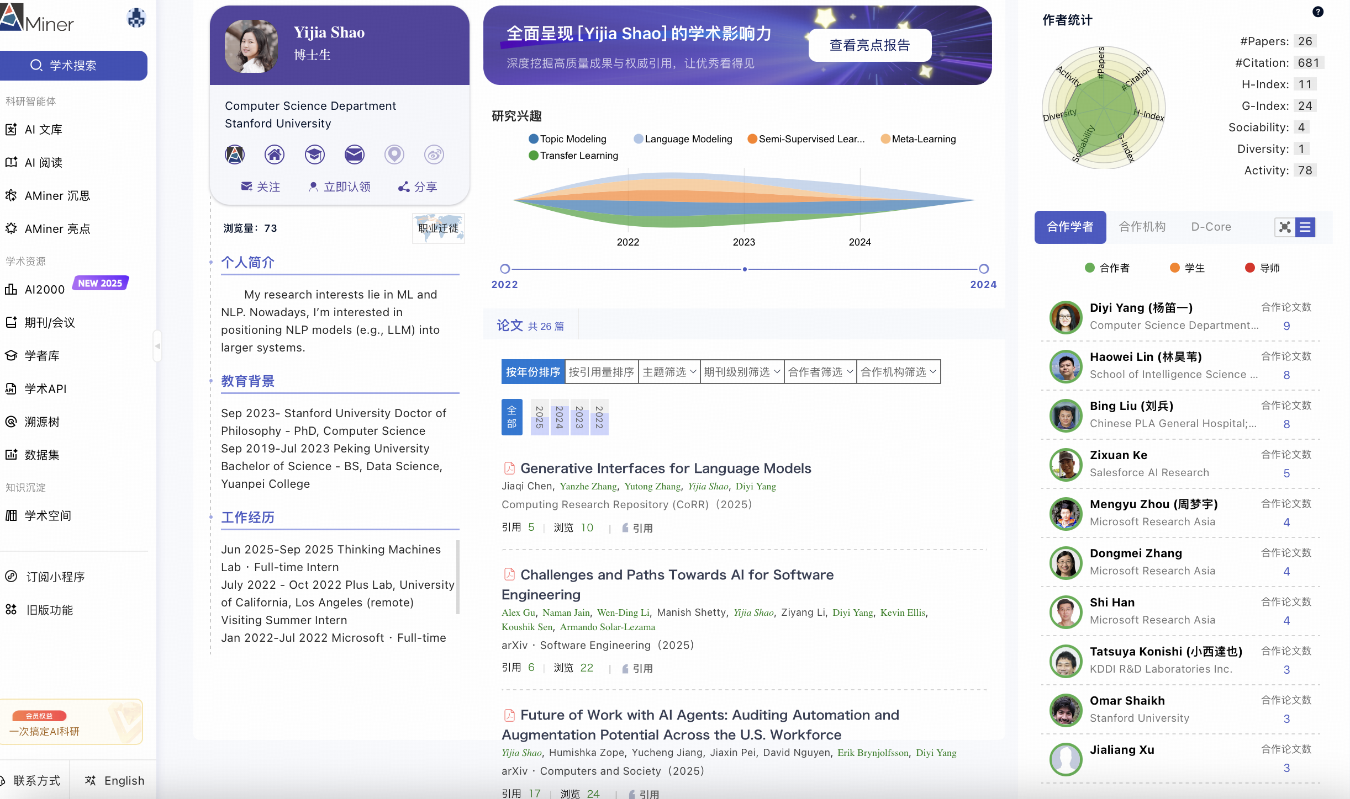Click the Weibo icon on profile card
The width and height of the screenshot is (1350, 799).
(x=434, y=155)
